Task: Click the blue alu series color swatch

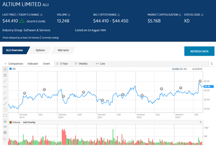Action: point(10,69)
